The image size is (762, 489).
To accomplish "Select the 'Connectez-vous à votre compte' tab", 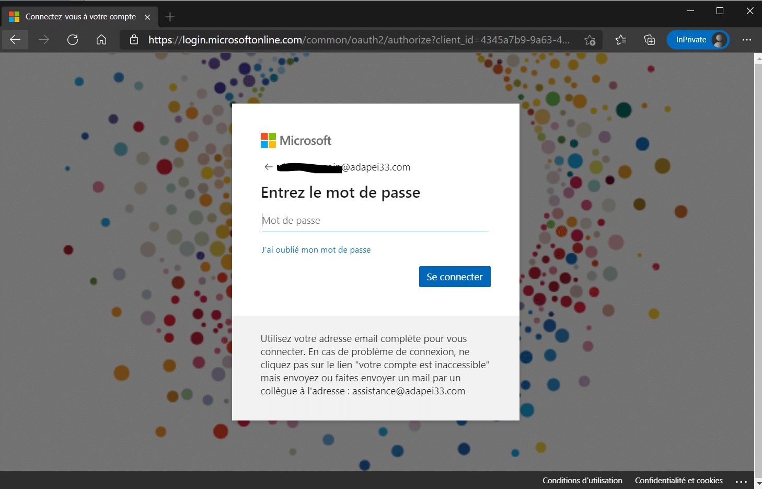I will point(80,17).
